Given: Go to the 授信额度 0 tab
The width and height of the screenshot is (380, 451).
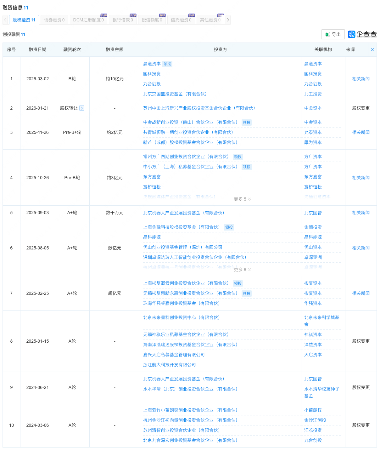Looking at the screenshot, I should (152, 20).
